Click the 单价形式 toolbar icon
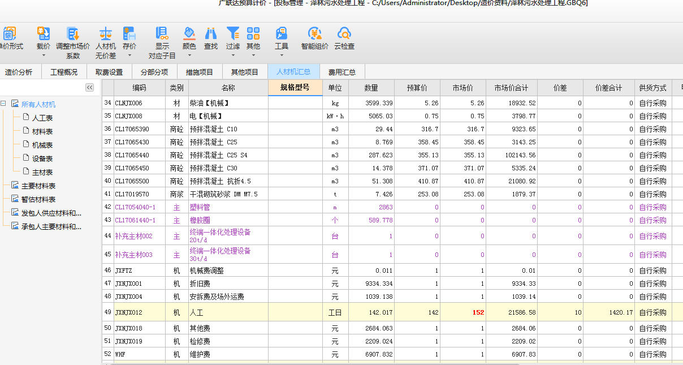Viewport: 683px width, 365px height. pos(10,33)
